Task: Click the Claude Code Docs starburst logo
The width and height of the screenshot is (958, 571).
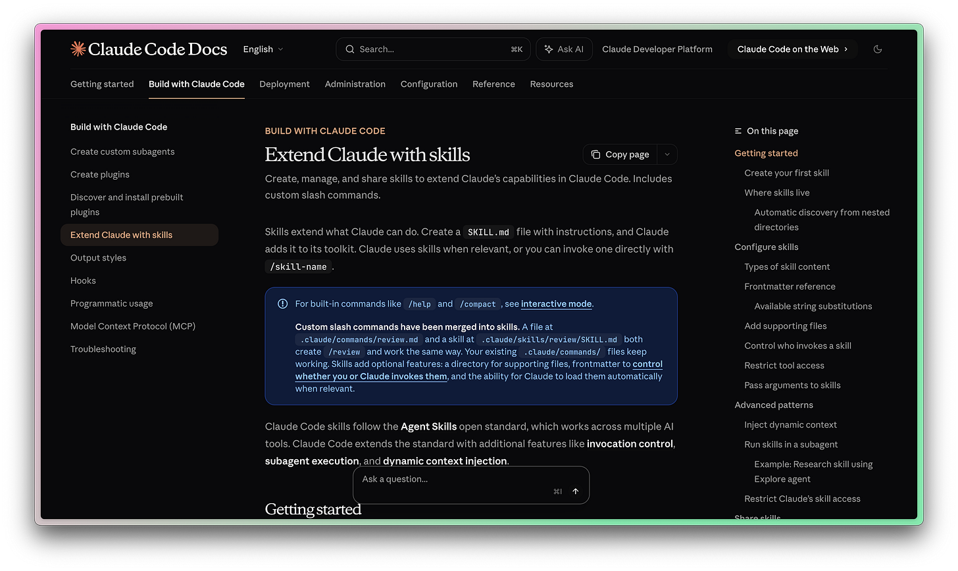Action: point(78,49)
